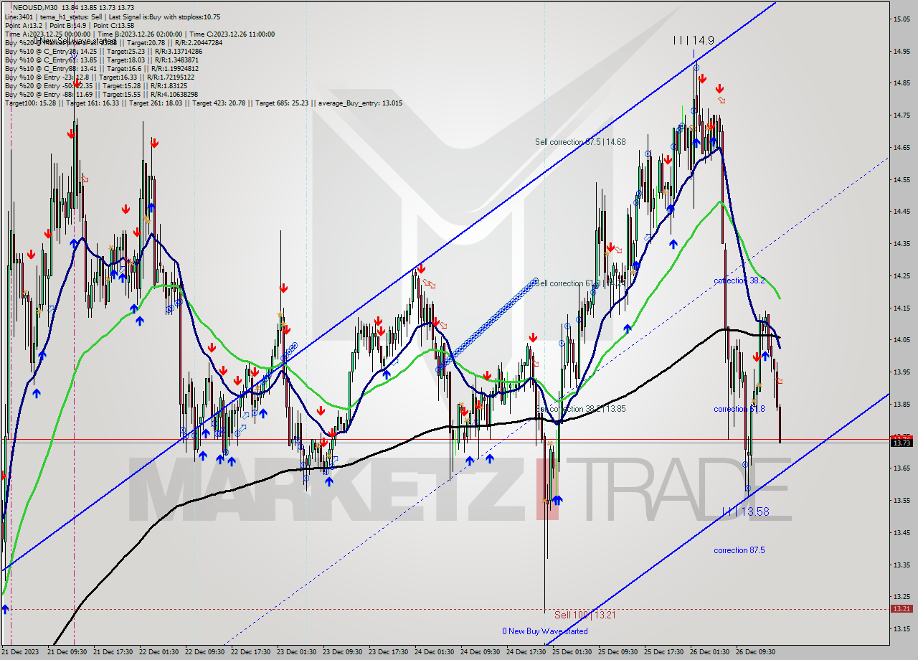Click the '23 Dec 17:30' time axis label
This screenshot has height=660, width=918.
point(389,652)
